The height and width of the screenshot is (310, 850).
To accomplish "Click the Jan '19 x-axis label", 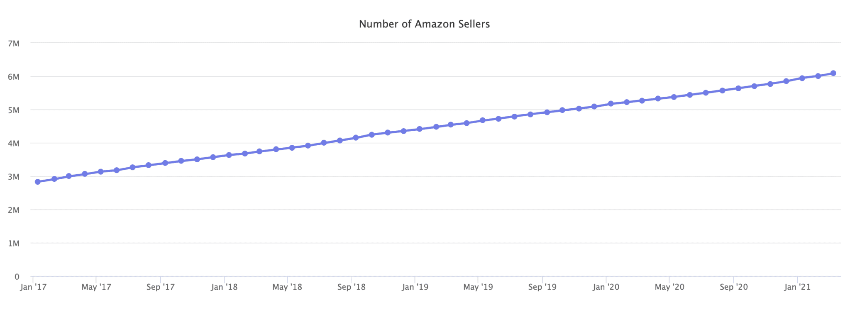I will coord(415,287).
